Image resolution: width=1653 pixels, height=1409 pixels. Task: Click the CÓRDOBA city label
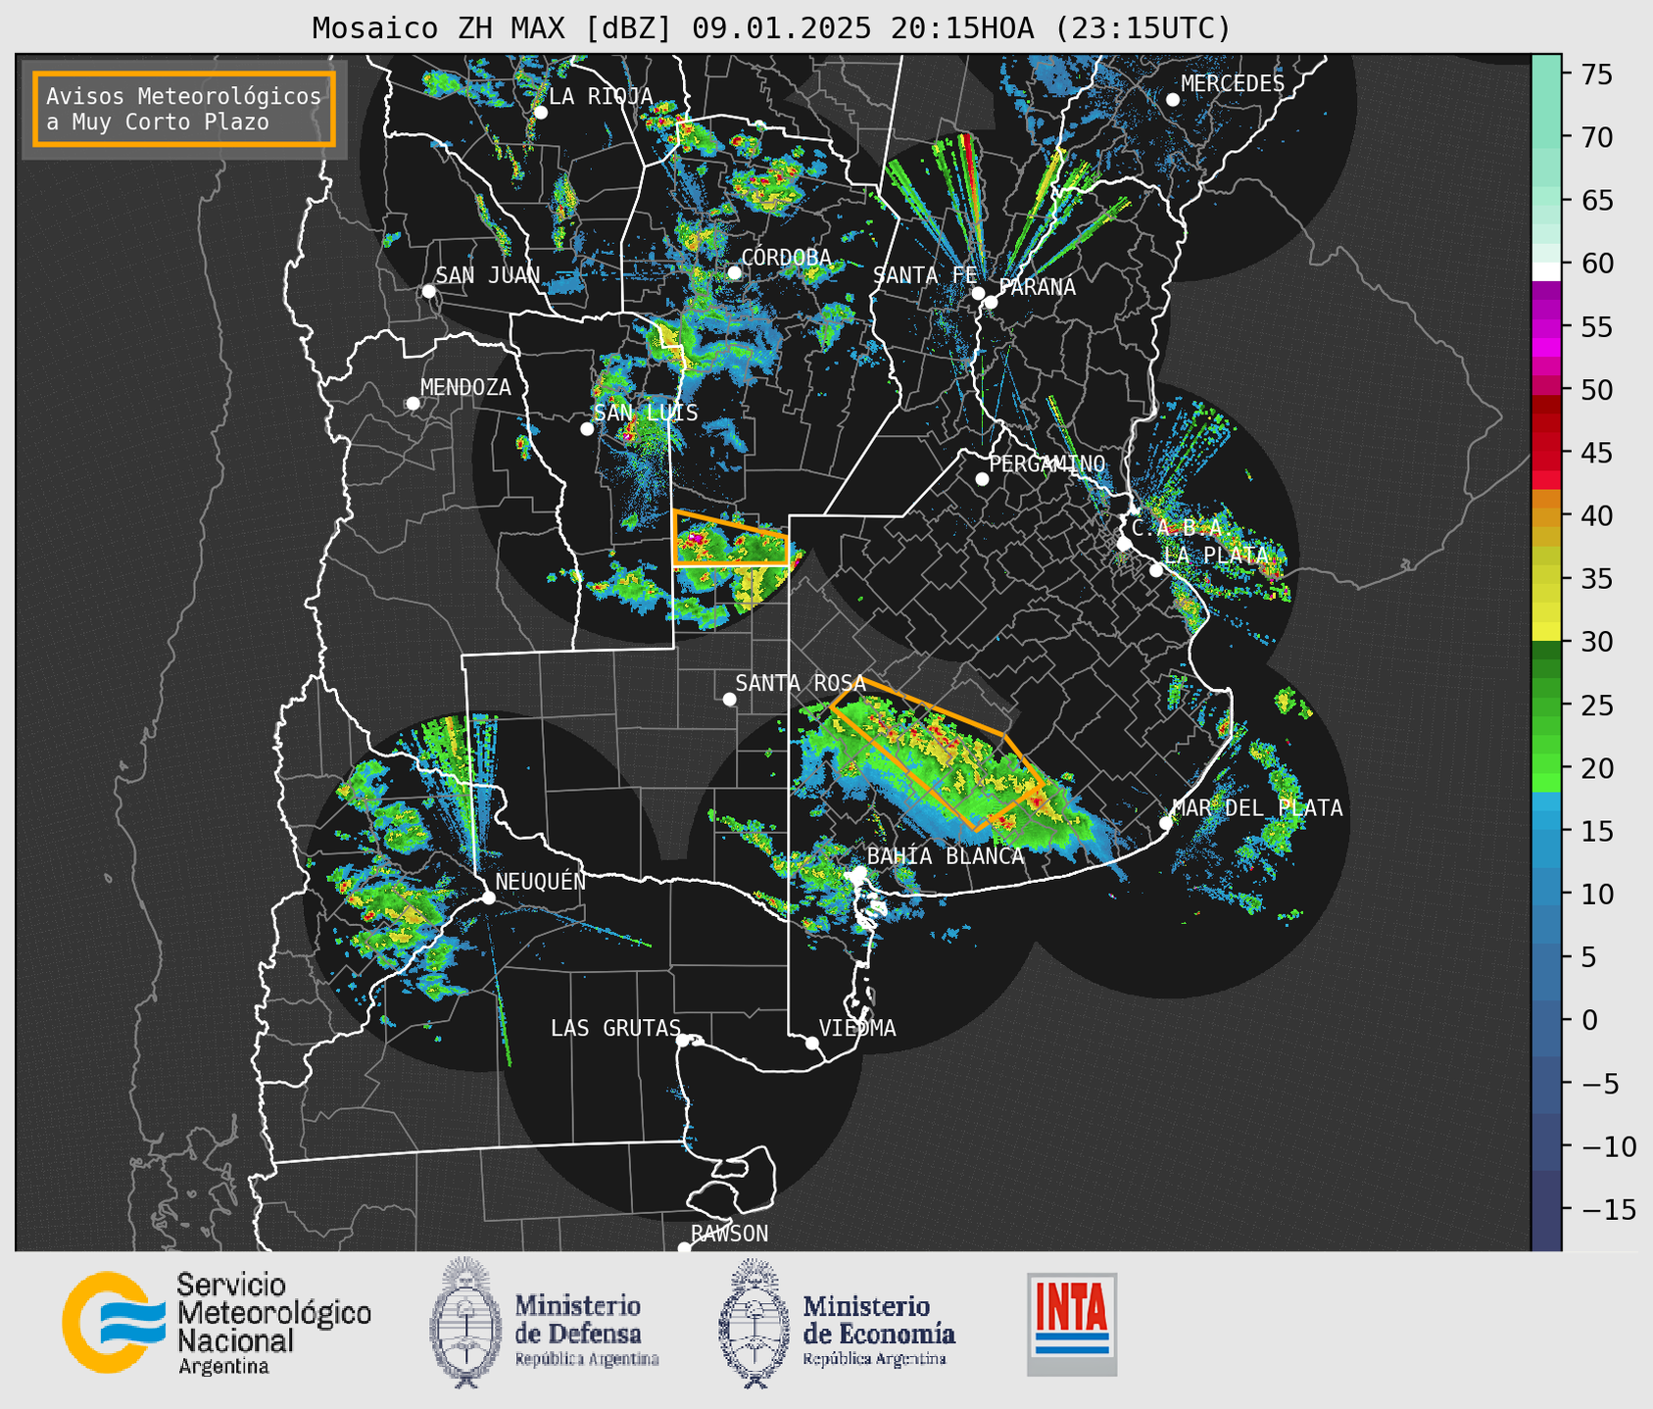click(786, 258)
